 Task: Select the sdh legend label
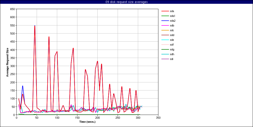172,54
